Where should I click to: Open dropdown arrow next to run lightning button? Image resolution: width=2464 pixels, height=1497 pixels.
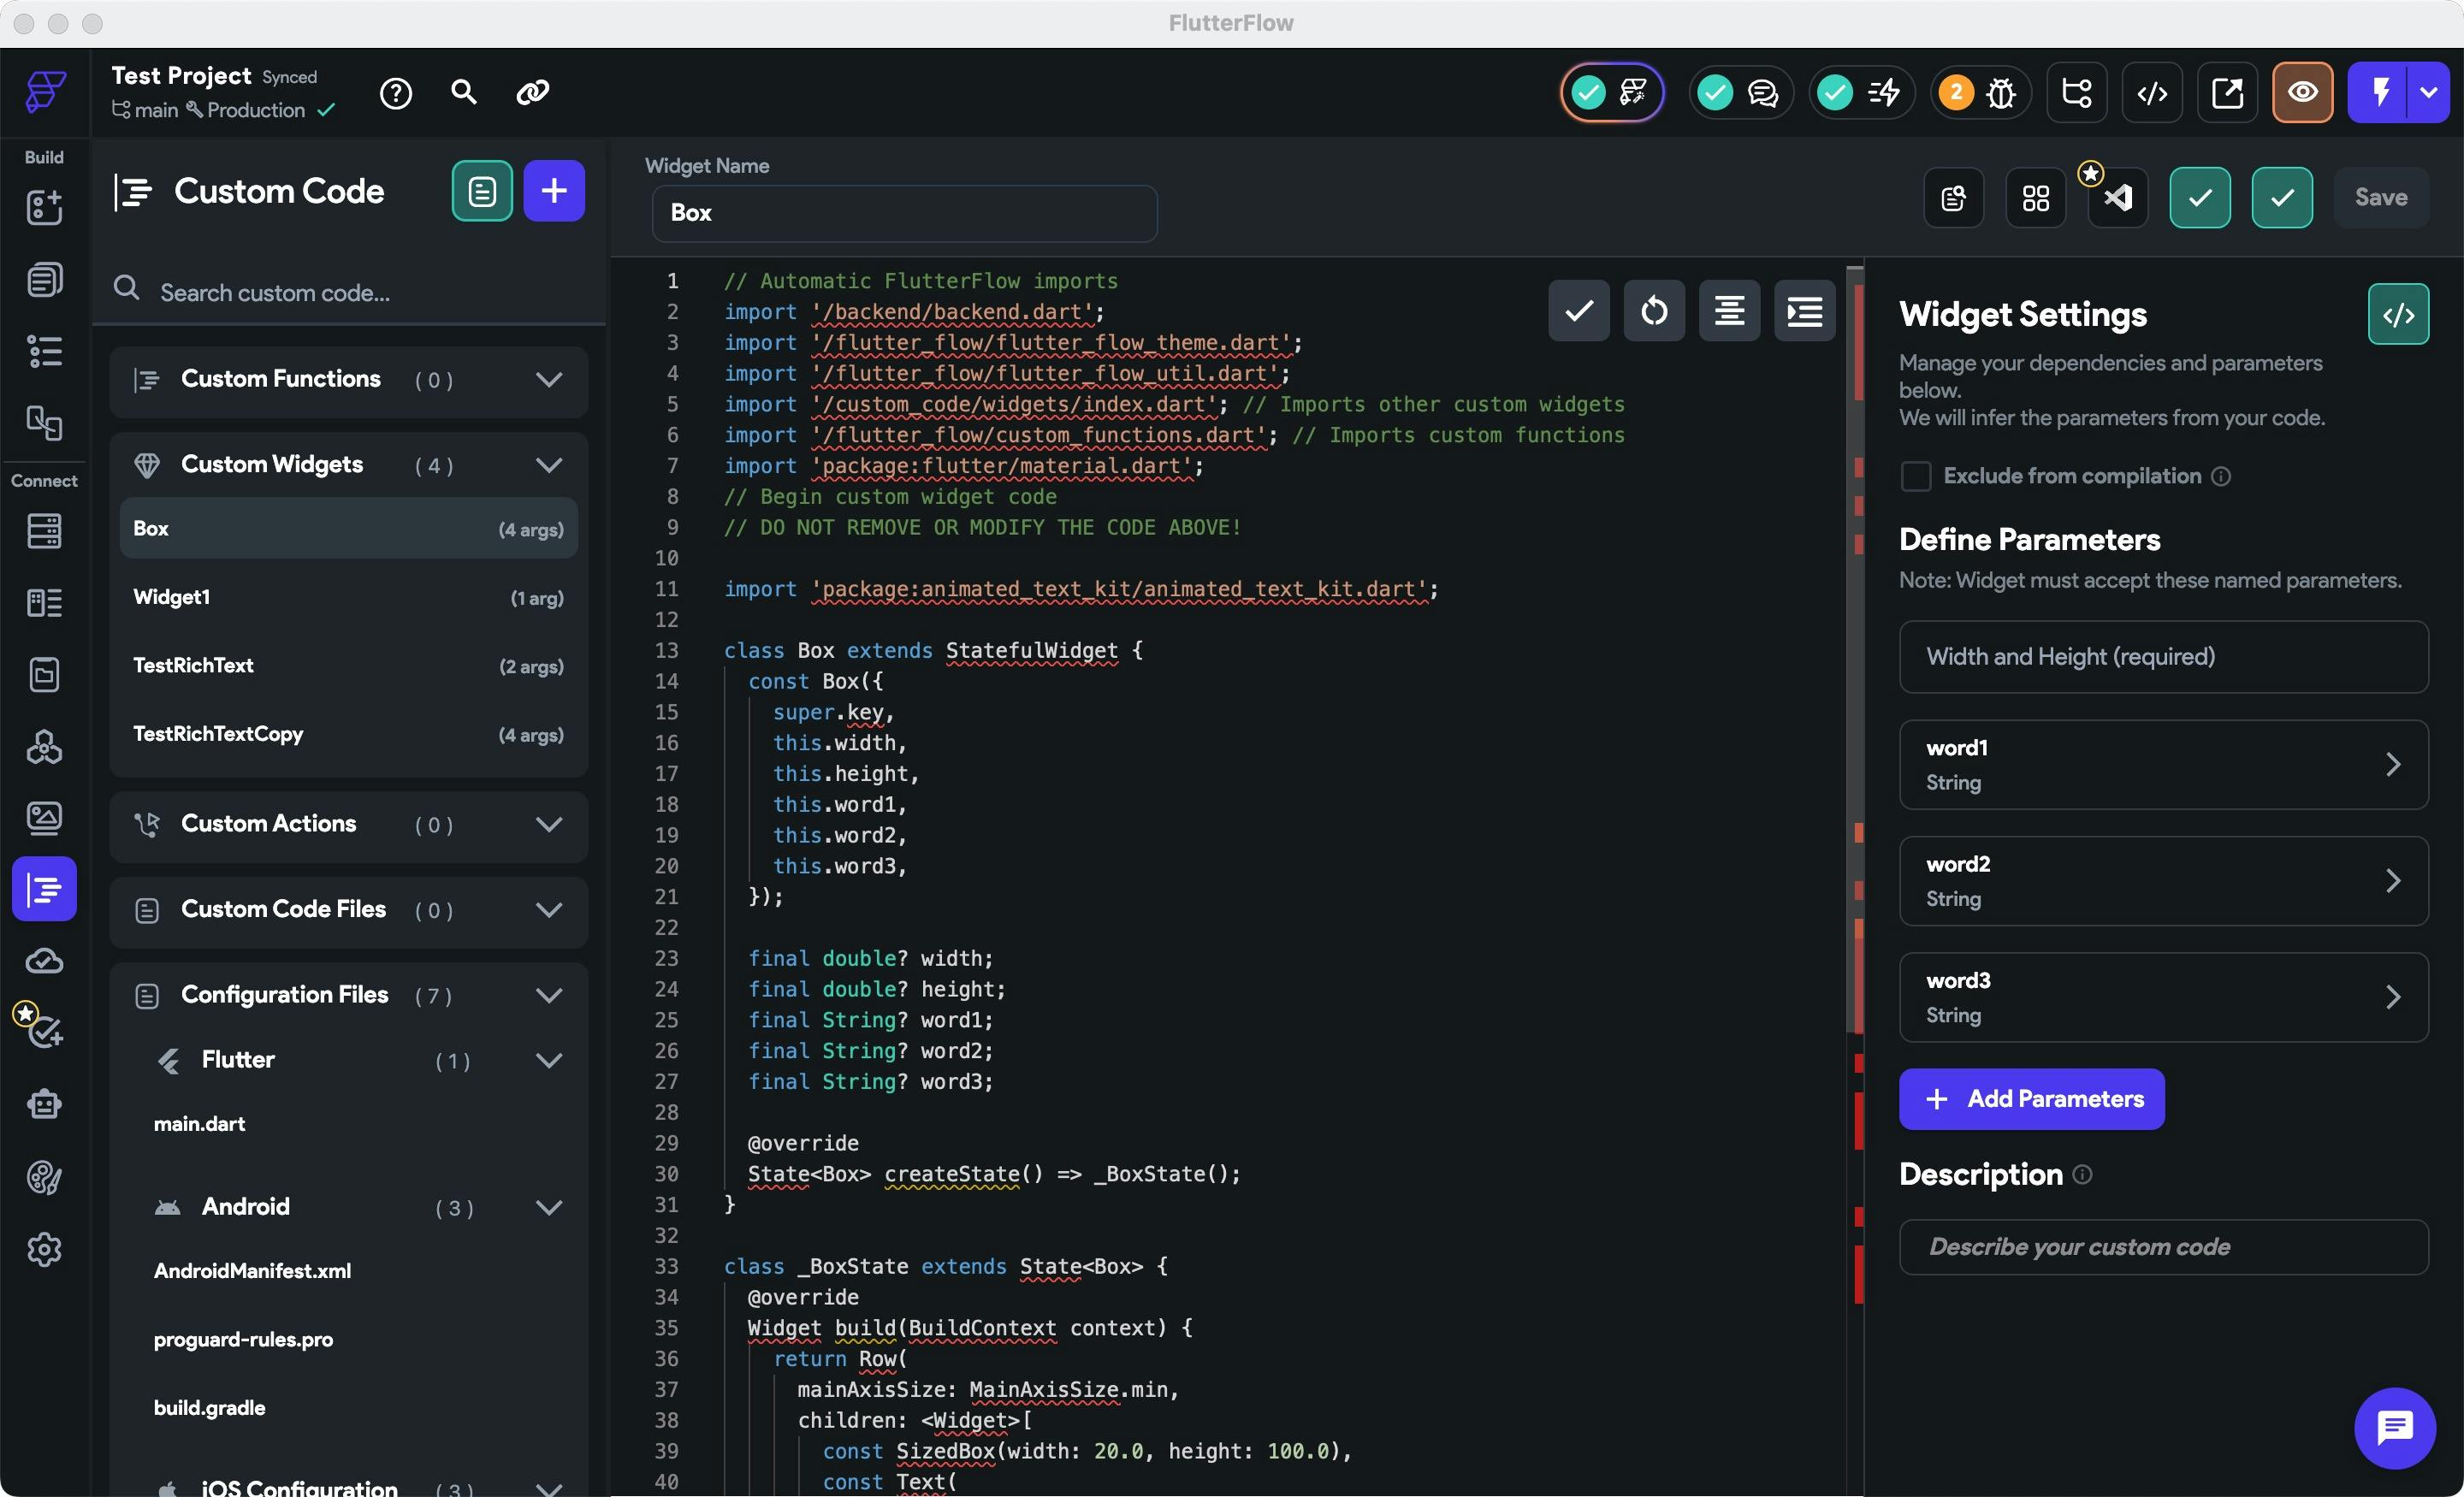tap(2429, 93)
